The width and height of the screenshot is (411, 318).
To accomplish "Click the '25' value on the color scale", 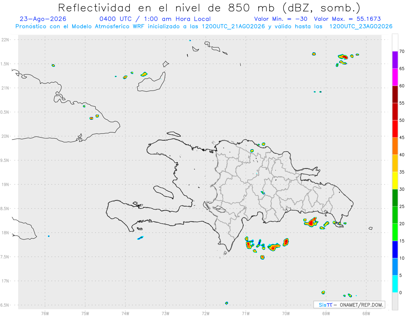I will [402, 207].
